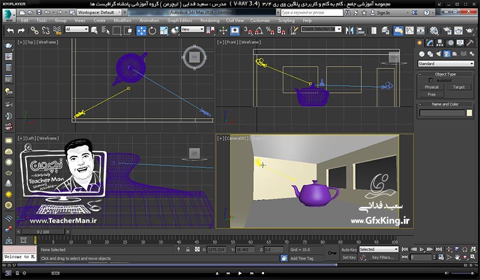Click the Mirror tool icon
This screenshot has width=480, height=280.
(x=349, y=31)
